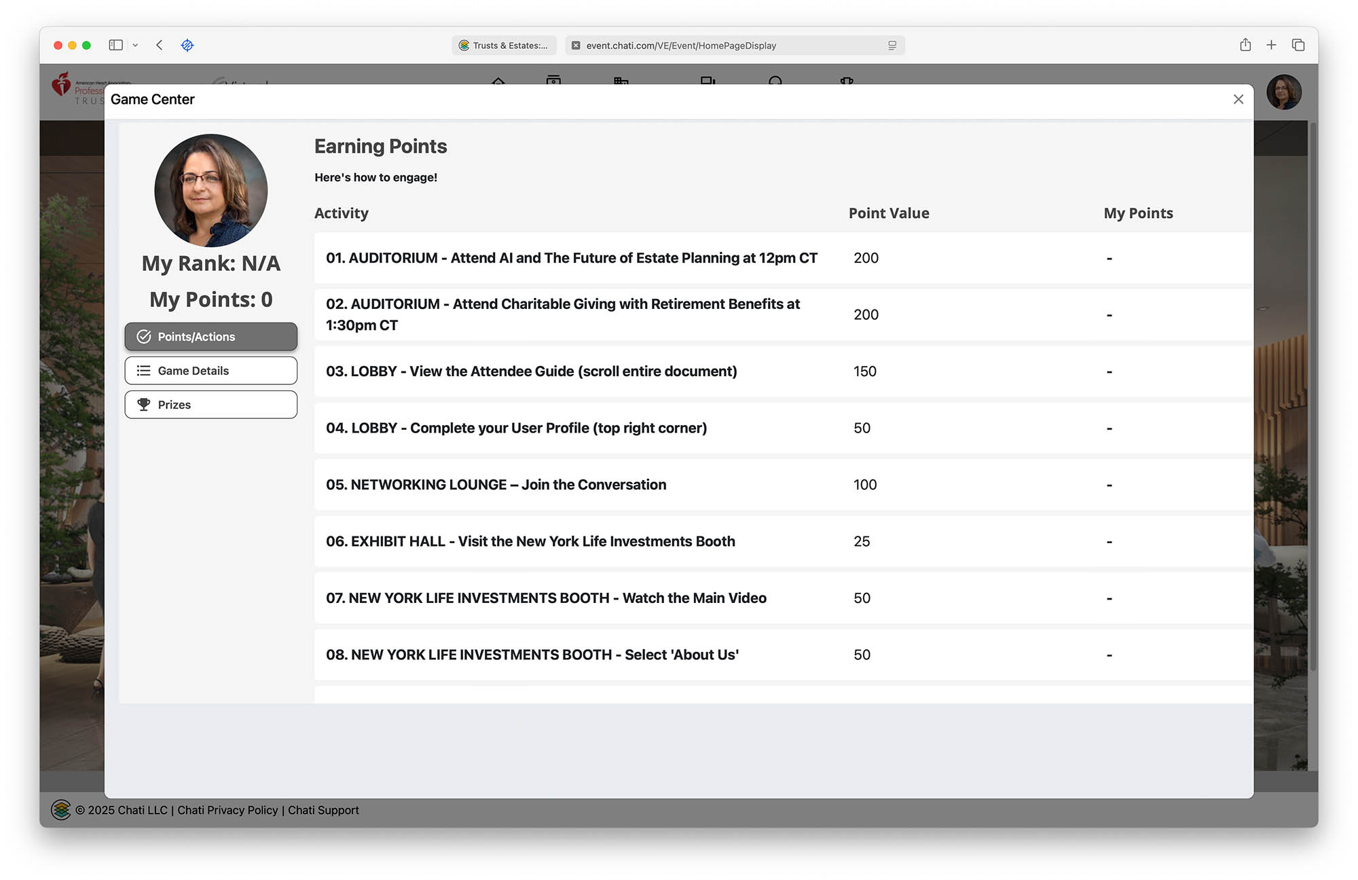Click the user profile avatar top right
The height and width of the screenshot is (880, 1358).
coord(1283,92)
